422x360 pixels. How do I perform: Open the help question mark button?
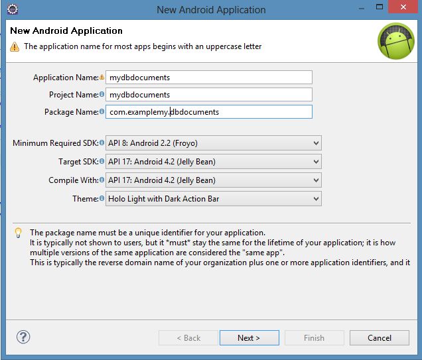pos(23,337)
